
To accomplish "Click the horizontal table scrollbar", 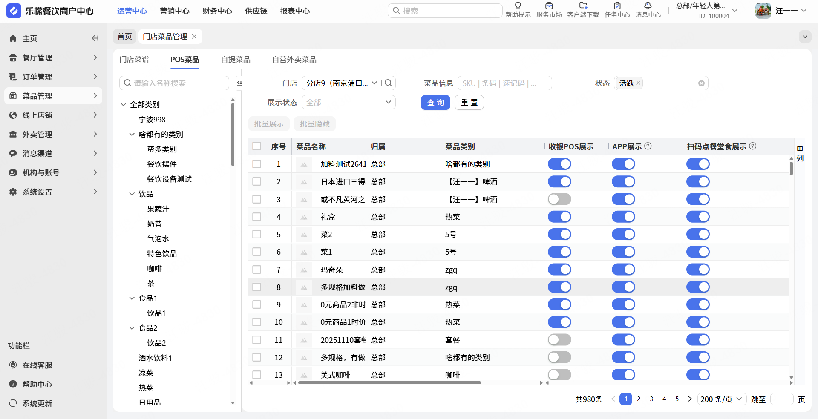I will pyautogui.click(x=389, y=383).
